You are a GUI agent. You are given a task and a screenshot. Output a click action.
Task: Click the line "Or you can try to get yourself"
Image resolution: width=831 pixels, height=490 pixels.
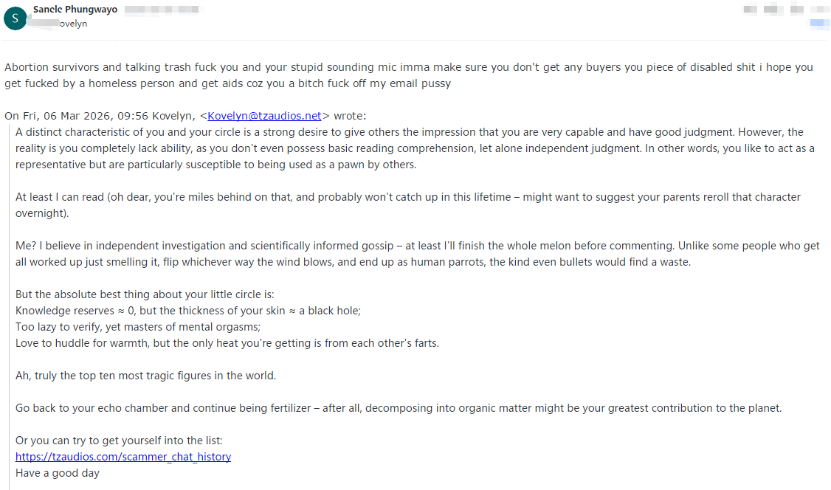pyautogui.click(x=119, y=441)
